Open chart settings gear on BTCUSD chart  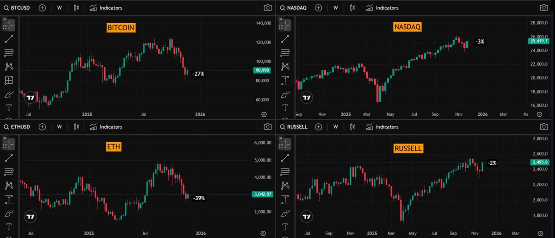tap(264, 114)
